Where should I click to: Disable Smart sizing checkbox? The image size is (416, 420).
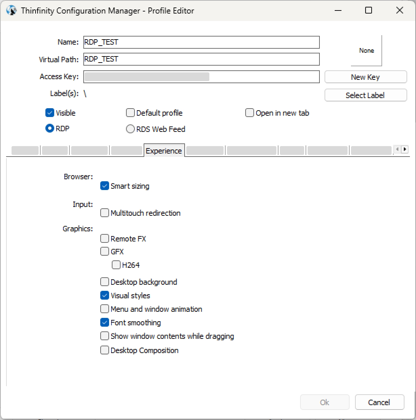(x=105, y=186)
